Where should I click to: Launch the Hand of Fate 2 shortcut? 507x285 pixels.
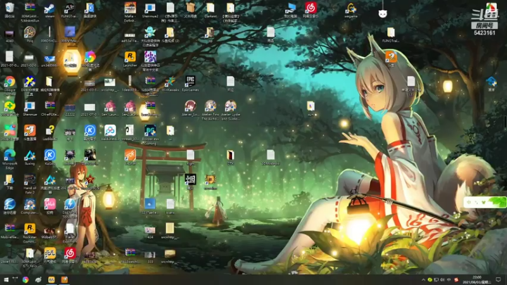coord(30,184)
